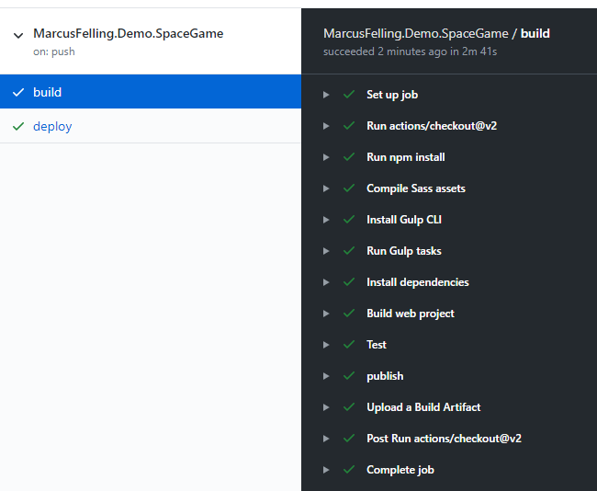The image size is (597, 491).
Task: Open the Run Gulp tasks step log
Action: coord(403,251)
